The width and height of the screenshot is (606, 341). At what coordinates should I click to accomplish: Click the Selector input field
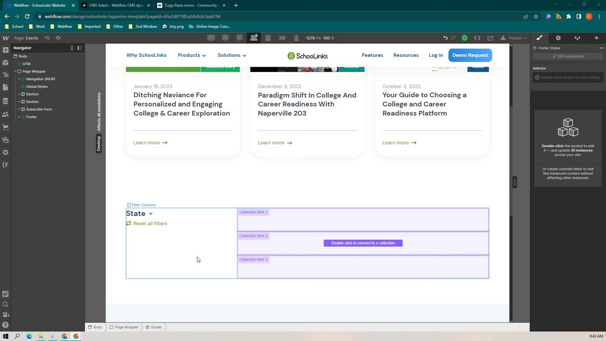pos(568,77)
